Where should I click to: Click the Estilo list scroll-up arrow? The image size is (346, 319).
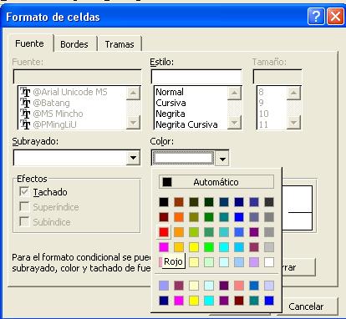(x=234, y=93)
